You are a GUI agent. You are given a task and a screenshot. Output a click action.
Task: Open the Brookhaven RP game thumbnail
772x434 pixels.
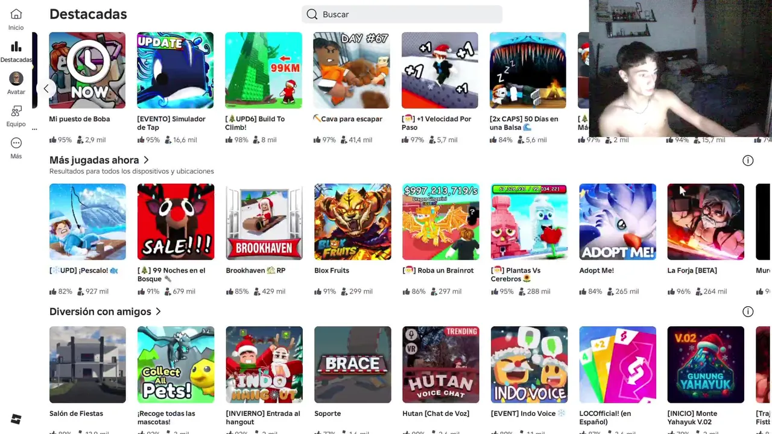point(264,222)
